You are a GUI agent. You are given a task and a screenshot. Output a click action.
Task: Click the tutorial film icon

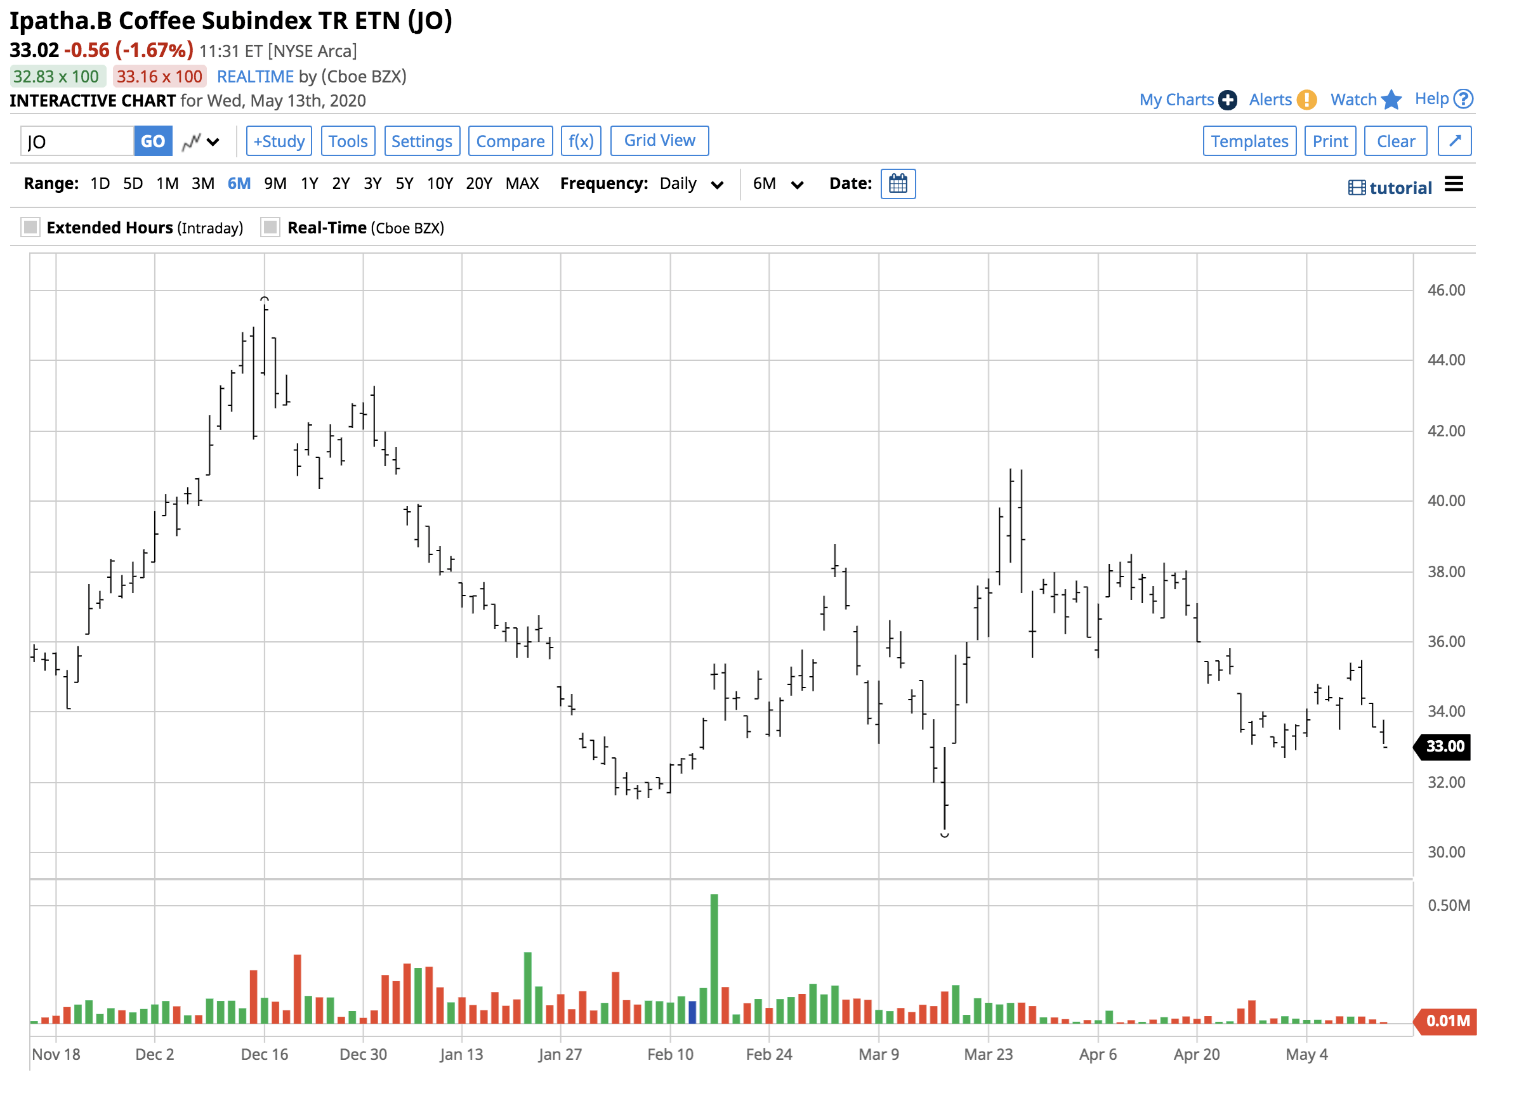(x=1357, y=188)
